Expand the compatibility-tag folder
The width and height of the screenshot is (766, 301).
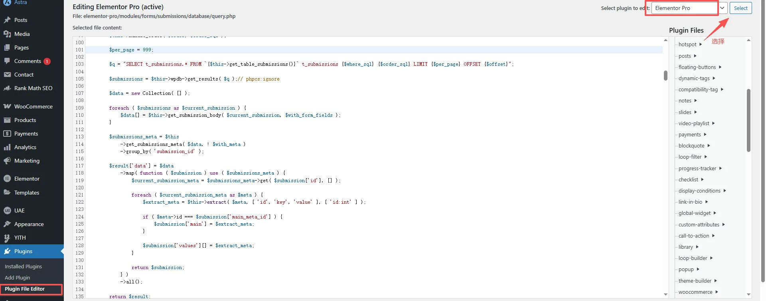click(701, 89)
